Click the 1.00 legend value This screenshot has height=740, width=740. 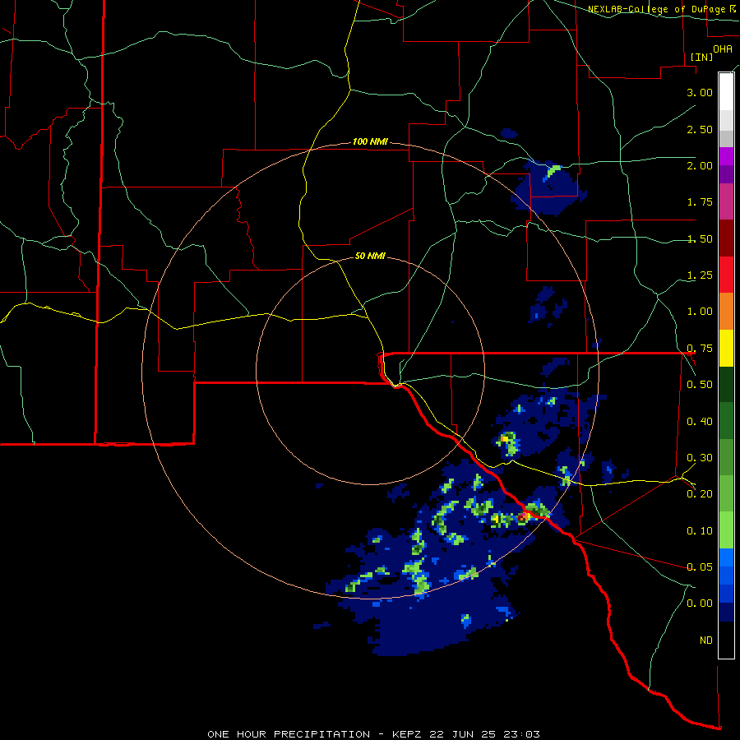coord(700,312)
